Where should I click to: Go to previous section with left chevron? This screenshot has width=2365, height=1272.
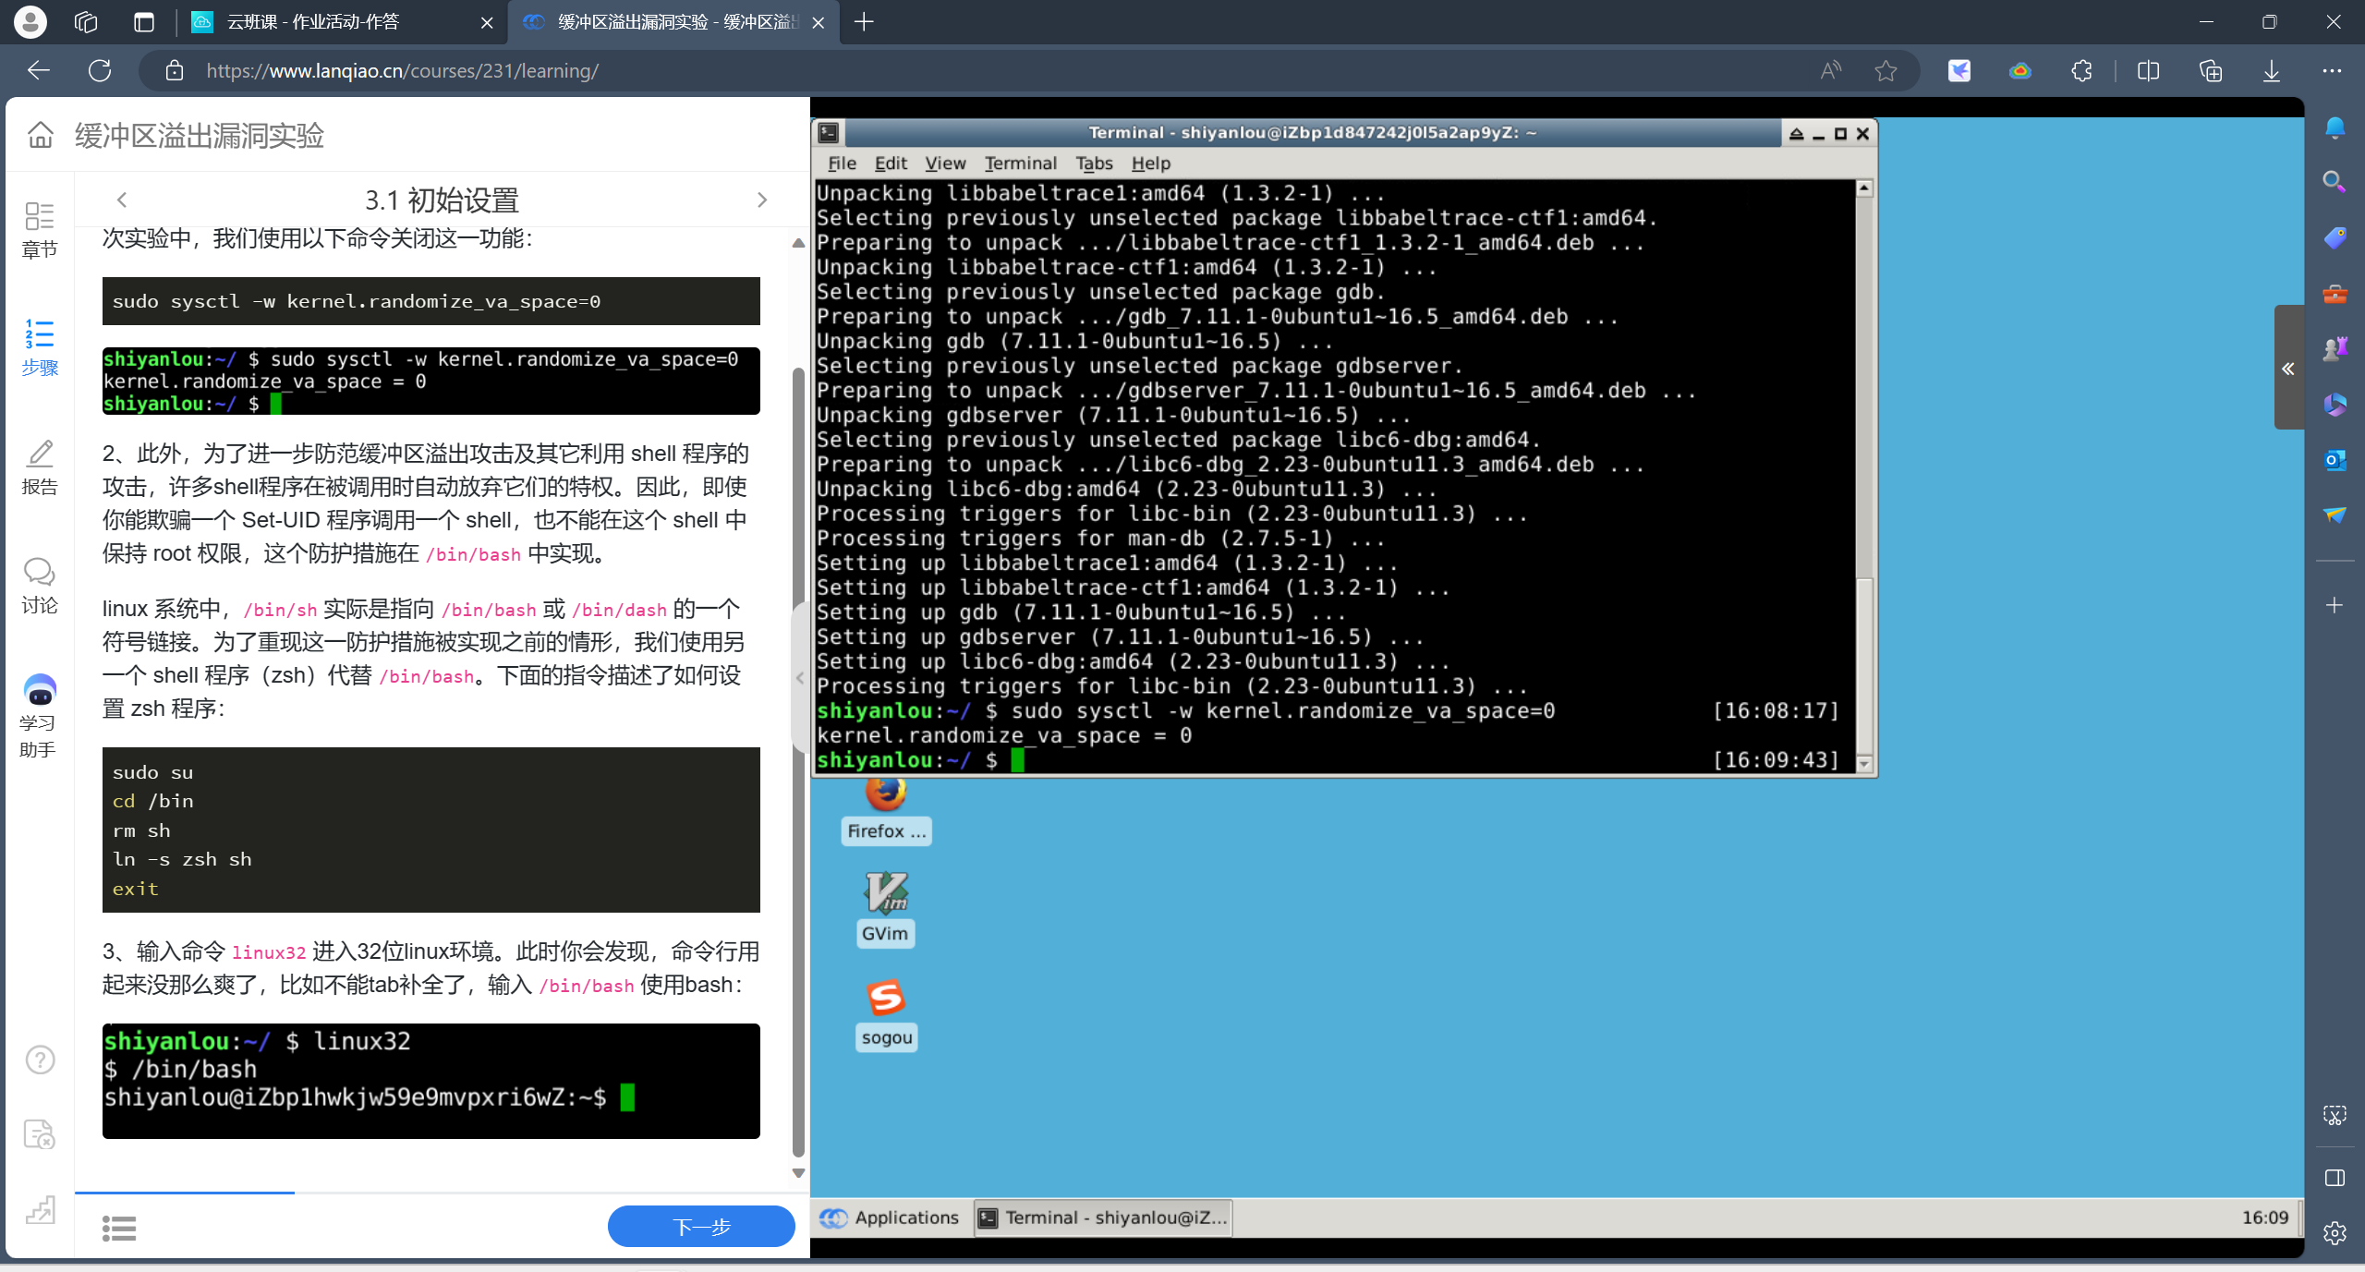click(x=122, y=200)
